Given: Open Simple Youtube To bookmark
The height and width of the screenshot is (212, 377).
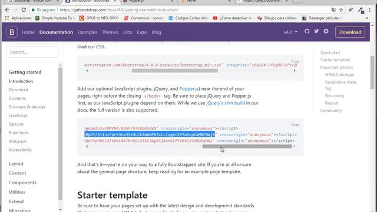Looking at the screenshot, I should [x=55, y=18].
